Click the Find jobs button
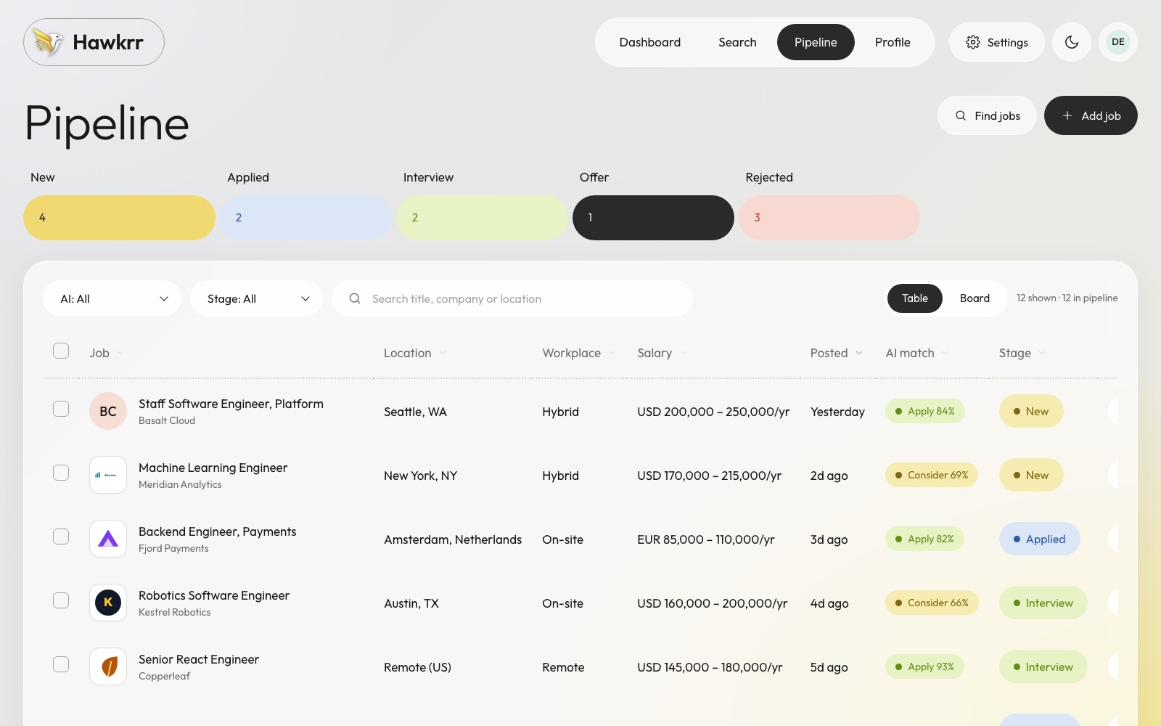 (987, 115)
